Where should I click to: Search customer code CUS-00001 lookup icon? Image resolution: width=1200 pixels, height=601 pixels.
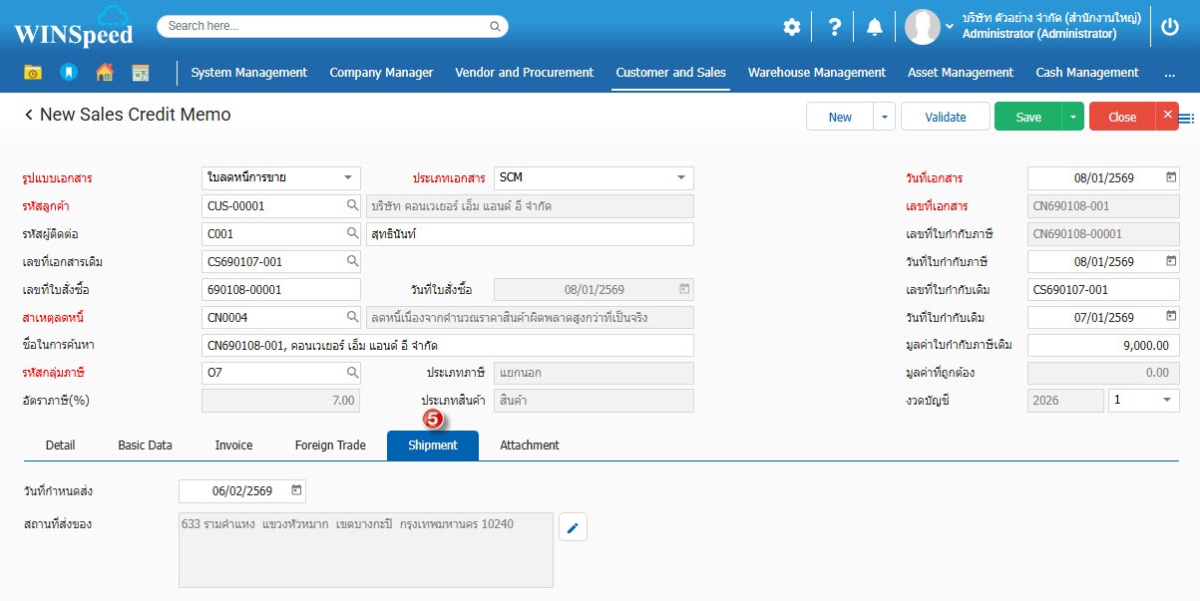pos(352,206)
